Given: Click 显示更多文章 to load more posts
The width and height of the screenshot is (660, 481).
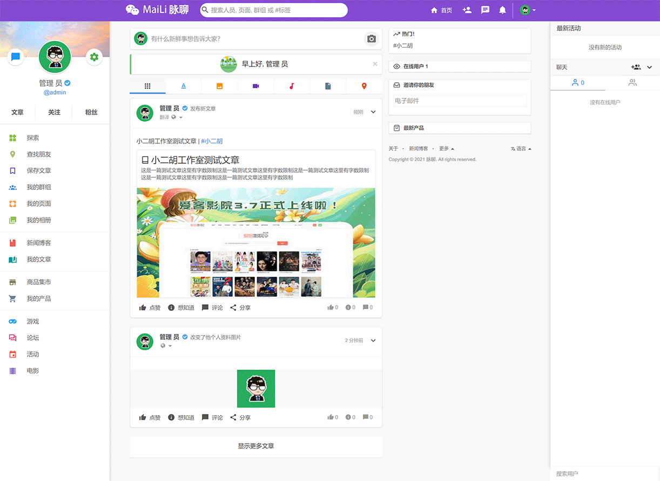Looking at the screenshot, I should 255,446.
